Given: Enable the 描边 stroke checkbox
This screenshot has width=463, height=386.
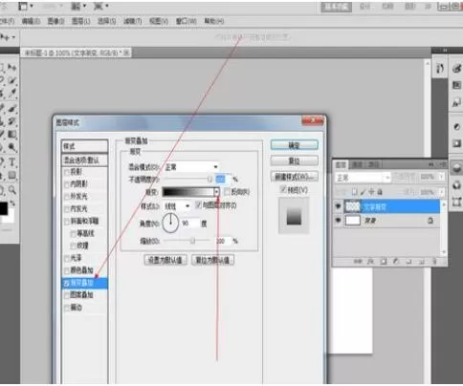Looking at the screenshot, I should pyautogui.click(x=67, y=308).
